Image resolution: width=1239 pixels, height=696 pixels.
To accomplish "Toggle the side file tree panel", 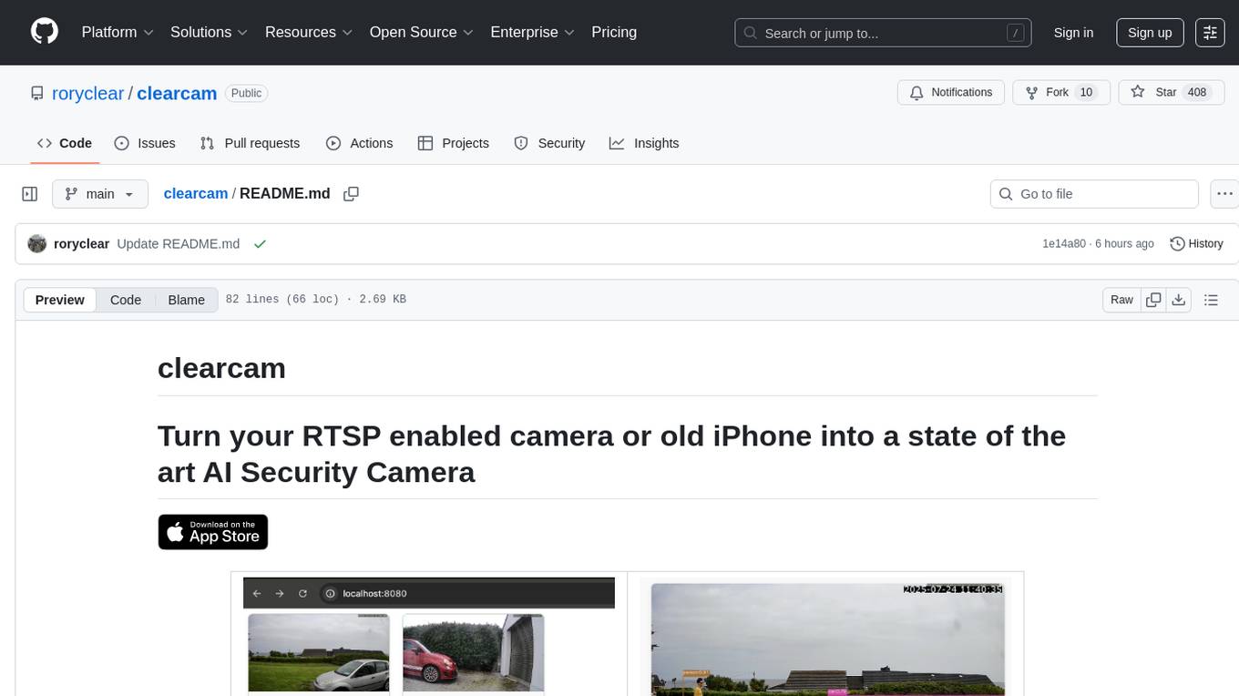I will [x=30, y=194].
